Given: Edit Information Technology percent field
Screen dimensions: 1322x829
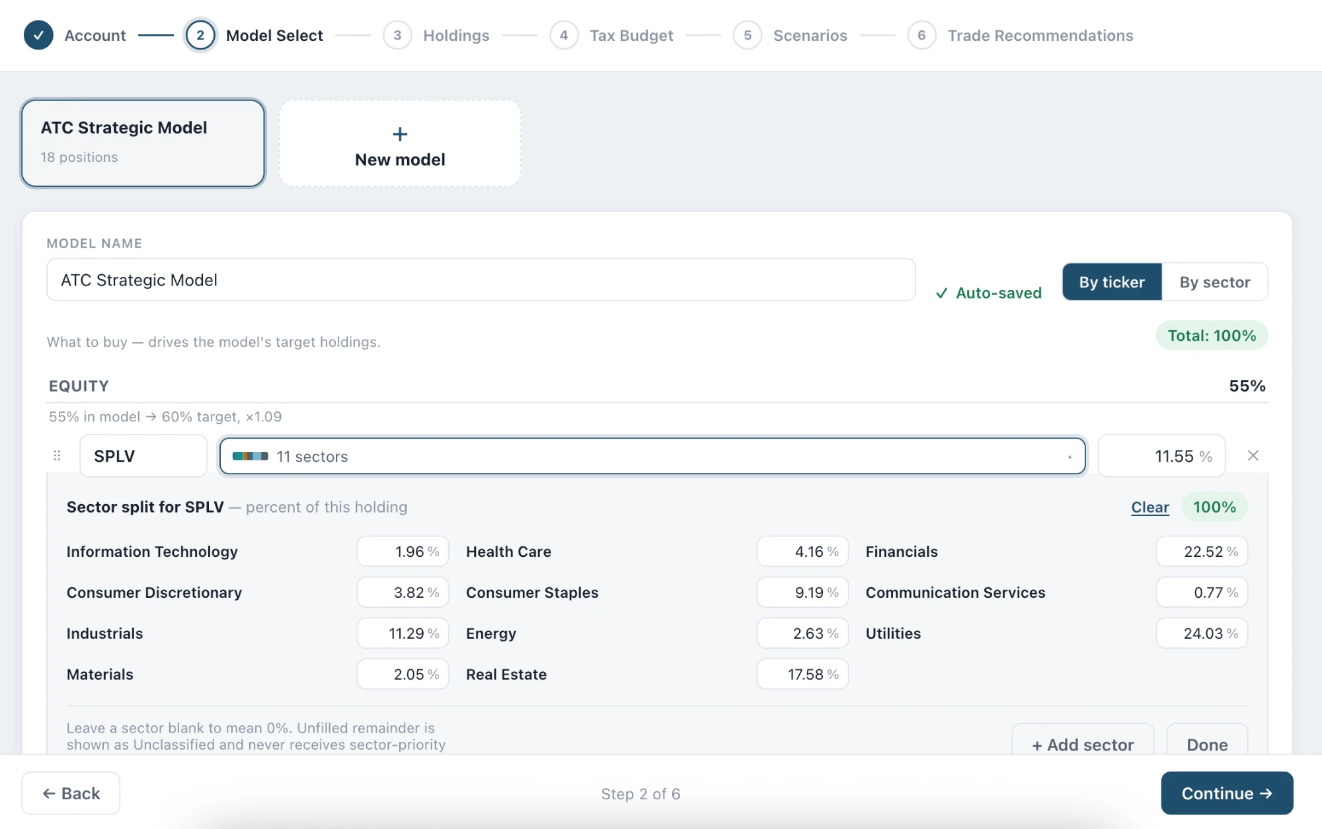Looking at the screenshot, I should (x=403, y=552).
